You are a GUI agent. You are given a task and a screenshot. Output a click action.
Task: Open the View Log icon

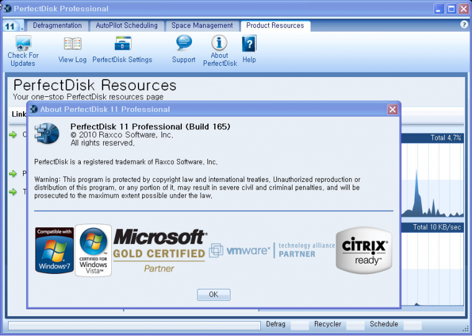point(73,44)
